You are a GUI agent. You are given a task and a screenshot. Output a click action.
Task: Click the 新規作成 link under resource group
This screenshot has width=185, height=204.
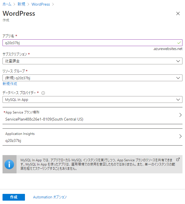pos(10,84)
